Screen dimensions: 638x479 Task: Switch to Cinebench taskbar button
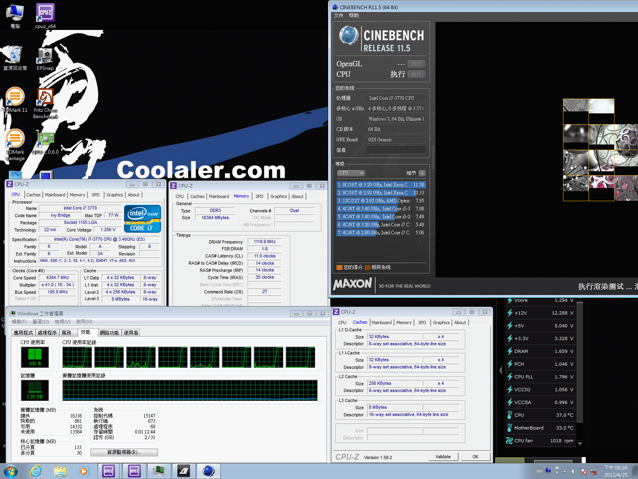click(x=208, y=471)
